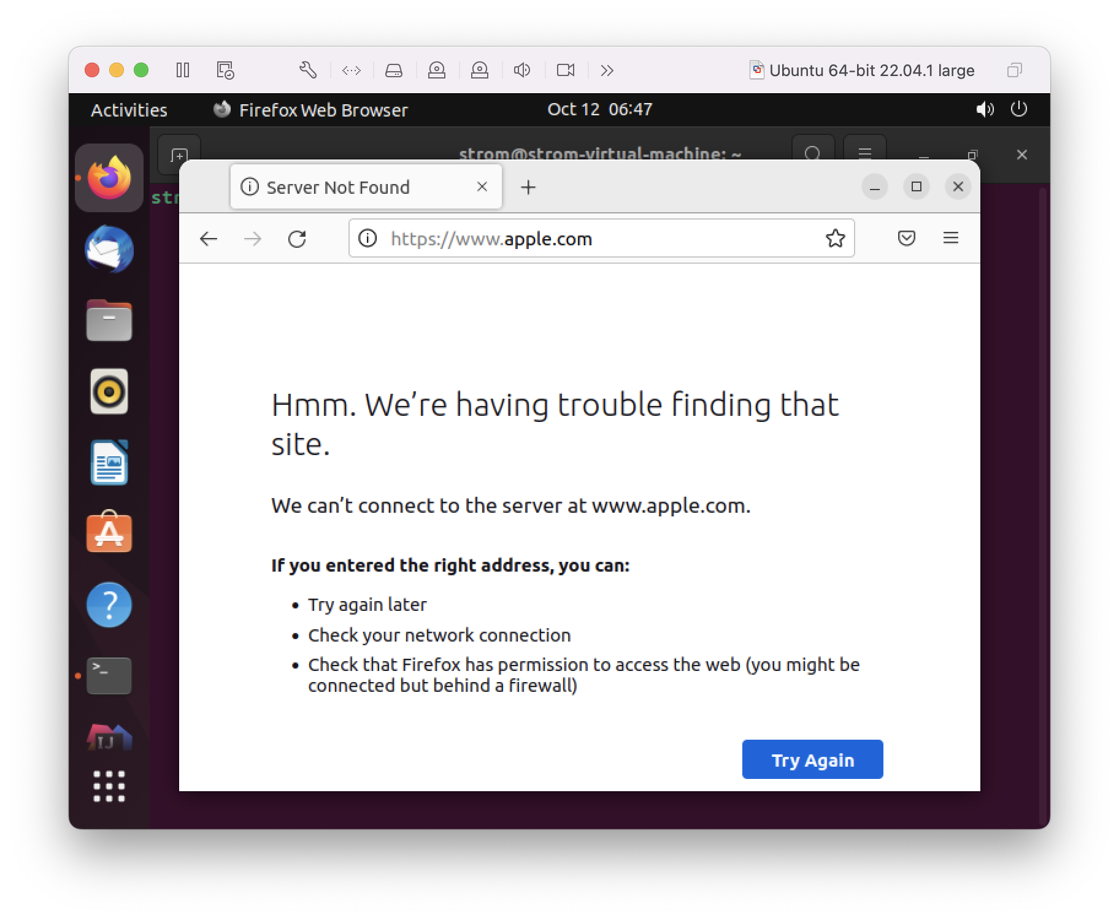This screenshot has width=1119, height=920.
Task: Launch Rhythmbox from the dock
Action: (x=109, y=391)
